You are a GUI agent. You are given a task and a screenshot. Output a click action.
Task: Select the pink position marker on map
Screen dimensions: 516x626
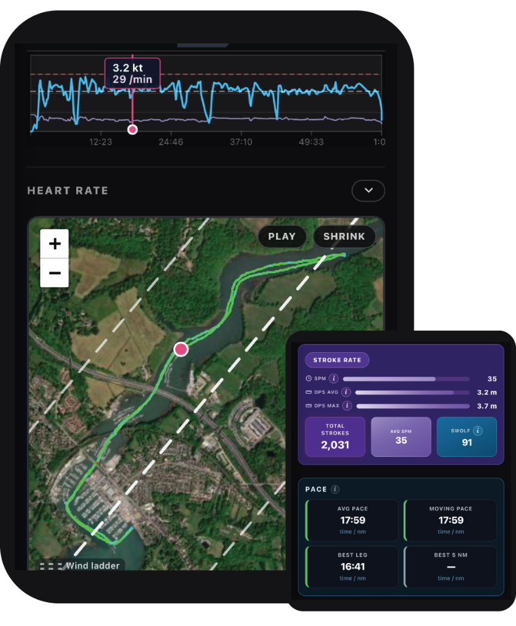pyautogui.click(x=181, y=349)
